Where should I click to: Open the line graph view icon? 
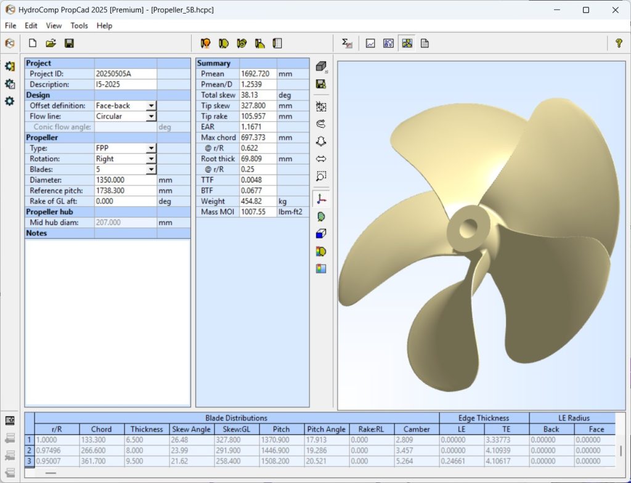pos(370,43)
